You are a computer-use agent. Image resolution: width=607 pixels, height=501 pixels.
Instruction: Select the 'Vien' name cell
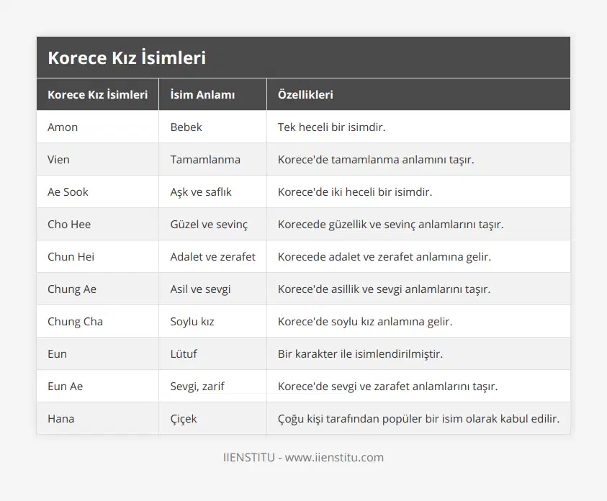coord(59,159)
